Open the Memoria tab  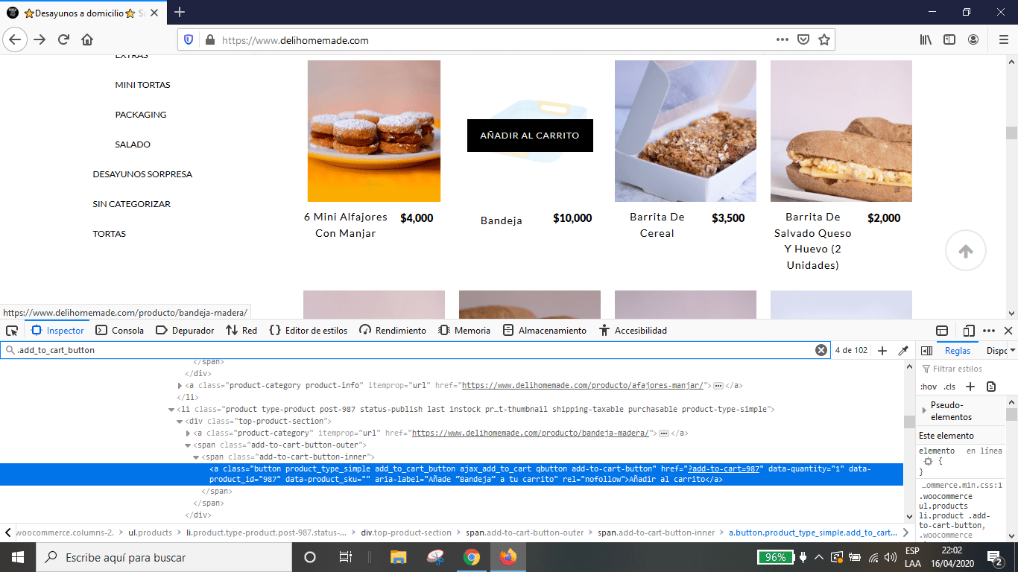coord(464,331)
